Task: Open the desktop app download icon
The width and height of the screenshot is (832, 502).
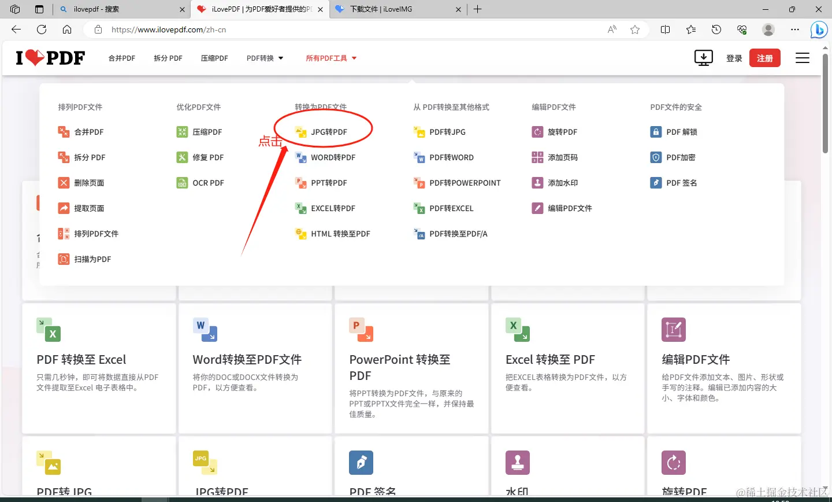Action: point(703,58)
